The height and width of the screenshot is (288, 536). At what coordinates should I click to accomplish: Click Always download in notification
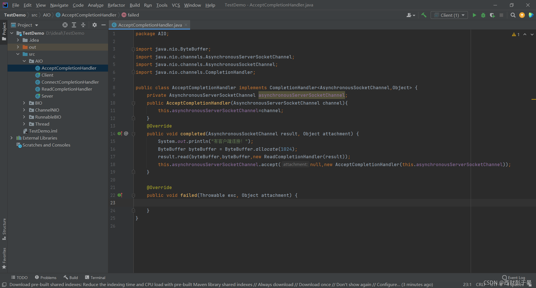[276, 284]
